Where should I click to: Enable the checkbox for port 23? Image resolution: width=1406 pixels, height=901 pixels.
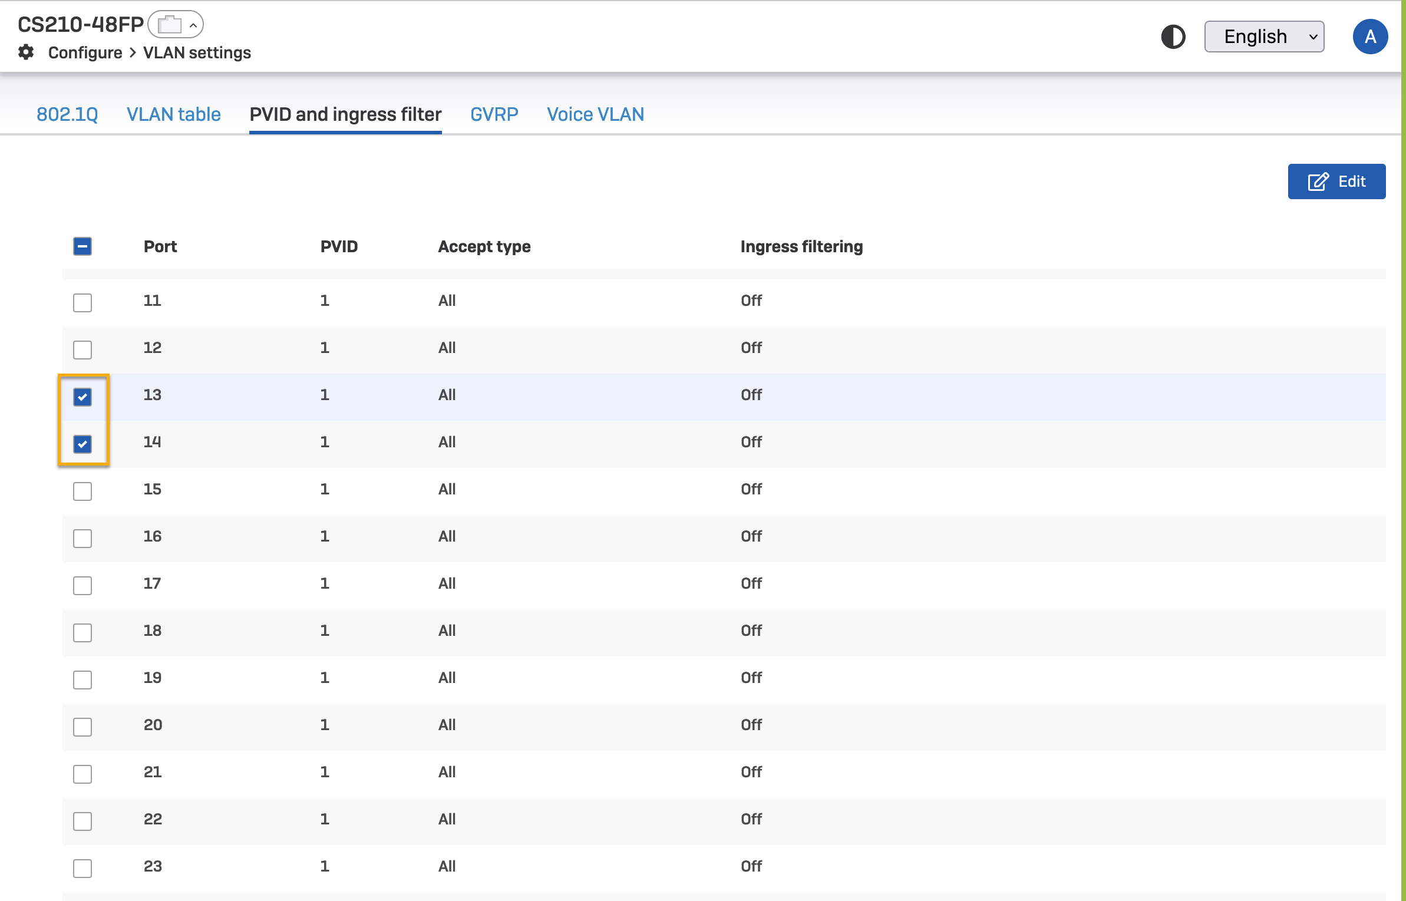tap(82, 868)
